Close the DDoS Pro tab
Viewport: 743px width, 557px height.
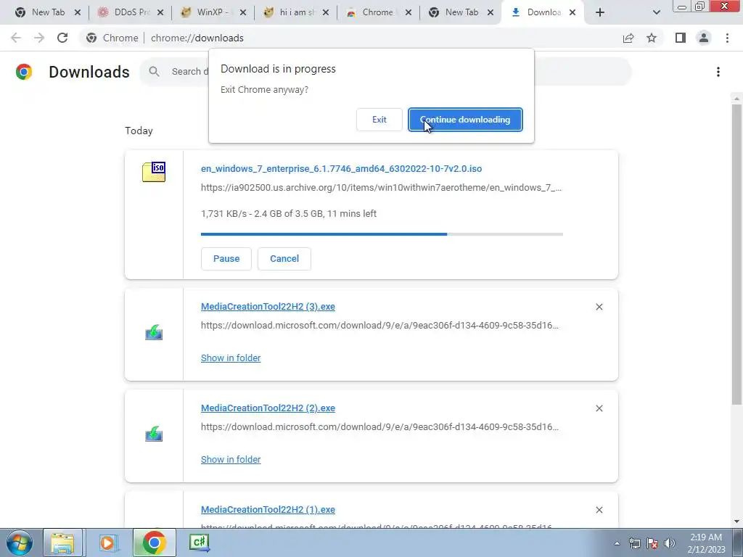tap(160, 13)
